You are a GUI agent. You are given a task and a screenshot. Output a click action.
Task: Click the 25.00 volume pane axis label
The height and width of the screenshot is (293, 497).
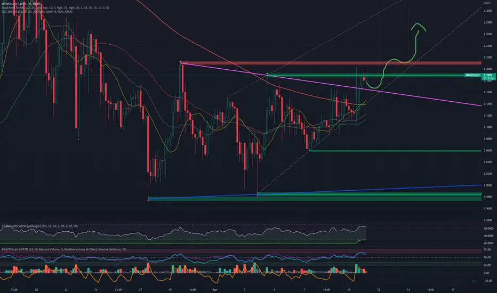pos(487,265)
